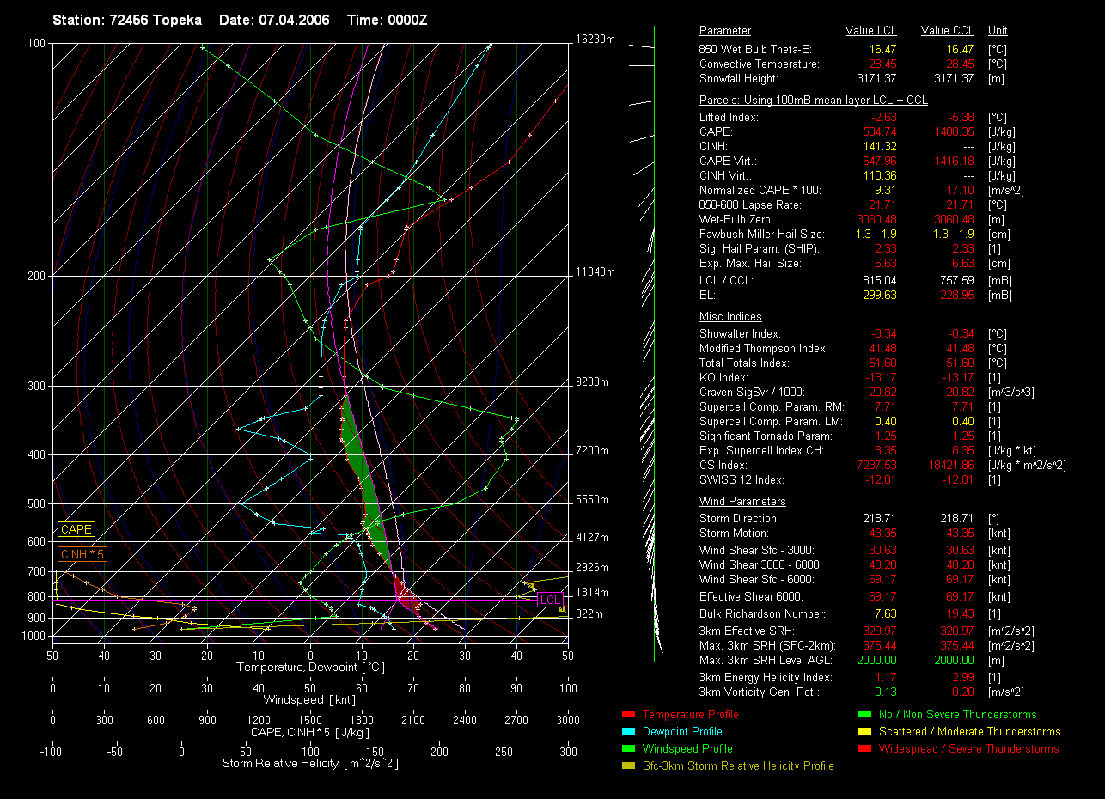Viewport: 1105px width, 799px height.
Task: Click the yellow Scattered / Moderate Thunderstorms swatch
Action: (x=864, y=732)
